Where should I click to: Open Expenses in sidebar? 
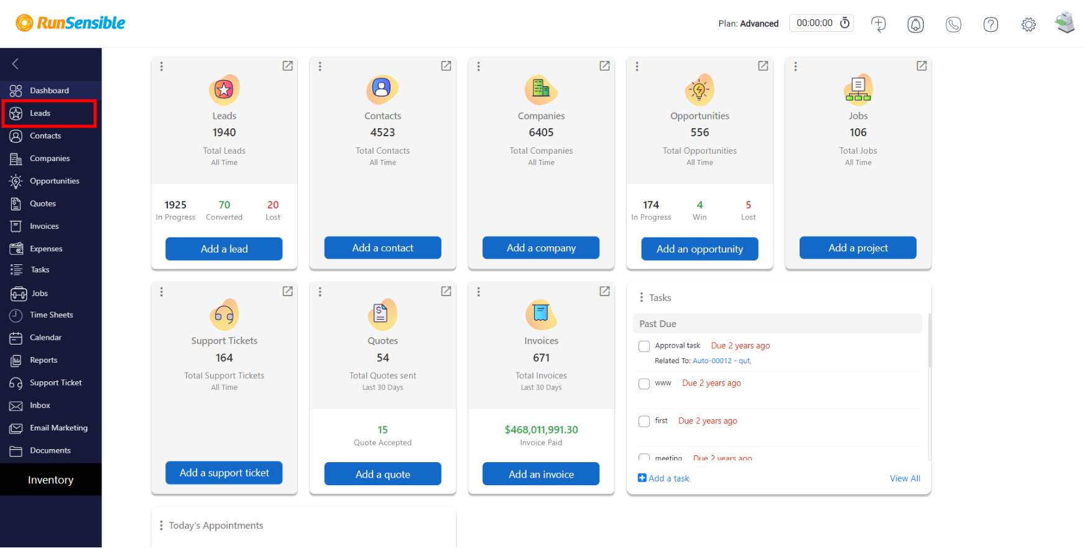pos(50,249)
